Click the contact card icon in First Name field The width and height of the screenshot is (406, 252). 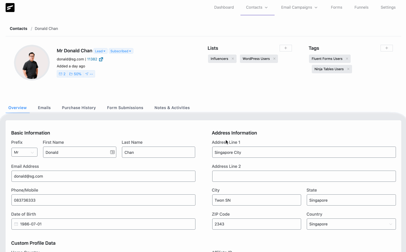coord(112,152)
